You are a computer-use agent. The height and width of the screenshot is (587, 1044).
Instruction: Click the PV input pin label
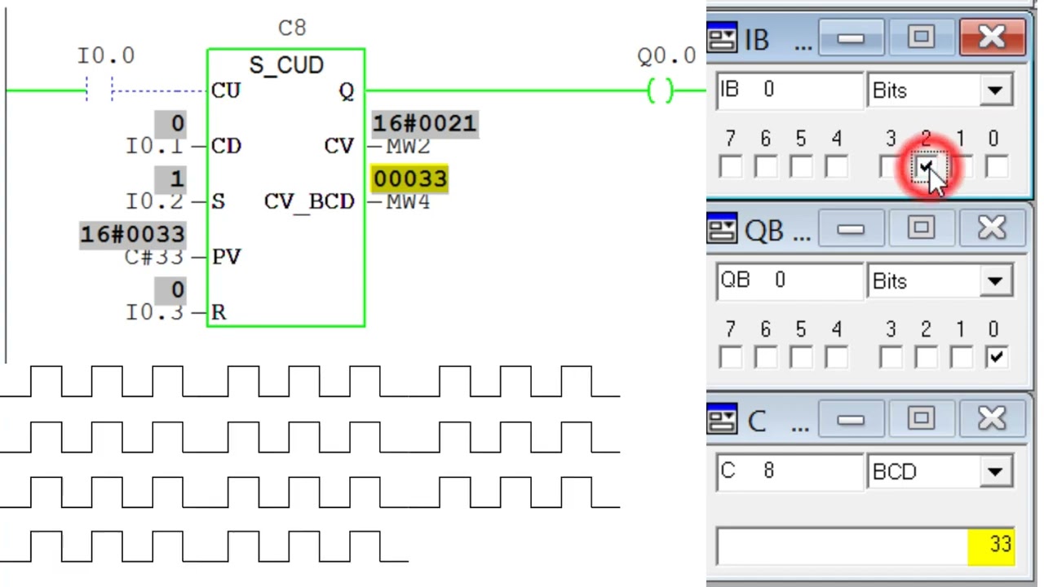click(226, 257)
